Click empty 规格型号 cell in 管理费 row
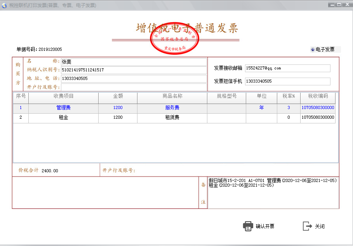Screen dimensions: 353x246 pyautogui.click(x=226, y=108)
